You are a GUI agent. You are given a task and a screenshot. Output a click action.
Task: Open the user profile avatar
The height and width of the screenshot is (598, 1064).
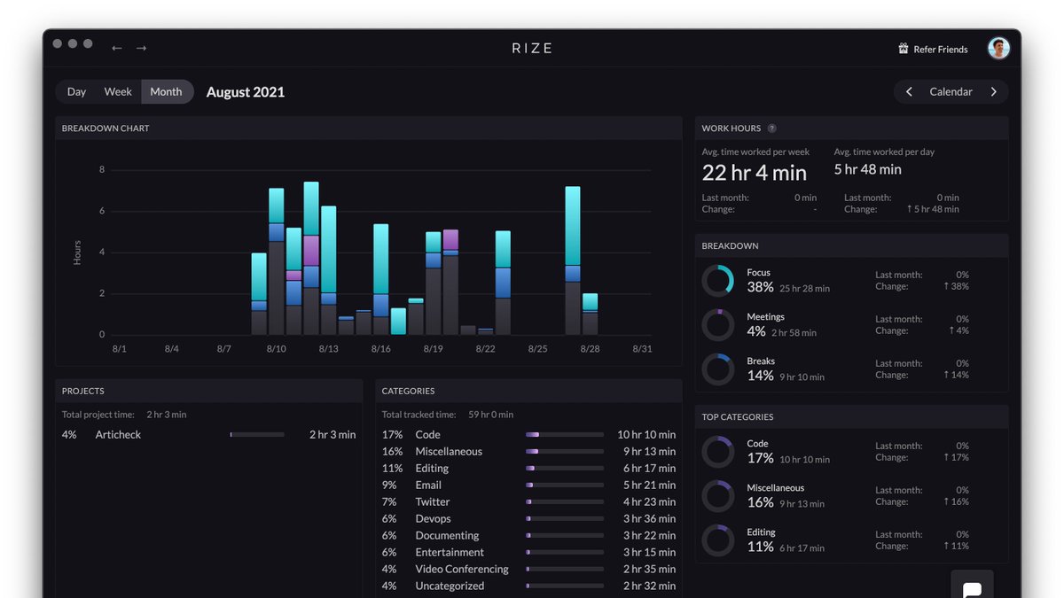[999, 49]
